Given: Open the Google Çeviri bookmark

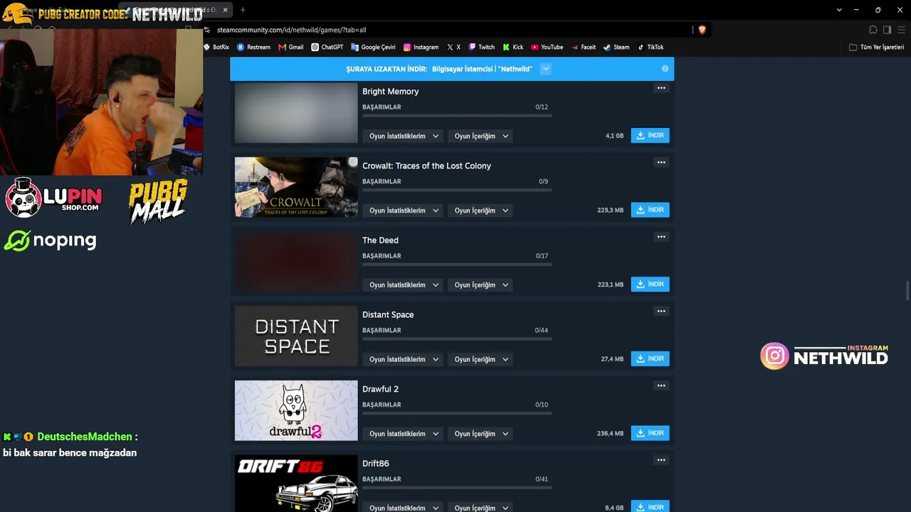Looking at the screenshot, I should (373, 47).
